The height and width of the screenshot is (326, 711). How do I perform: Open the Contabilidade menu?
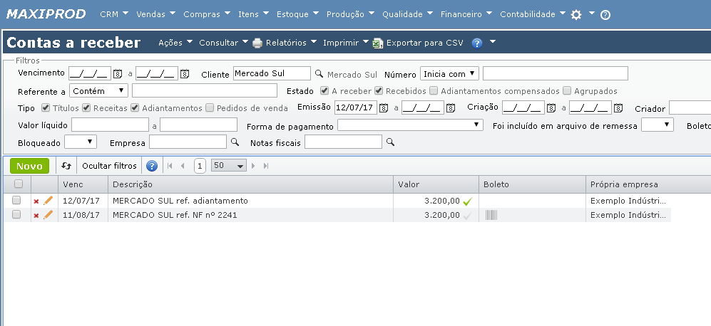pyautogui.click(x=533, y=14)
